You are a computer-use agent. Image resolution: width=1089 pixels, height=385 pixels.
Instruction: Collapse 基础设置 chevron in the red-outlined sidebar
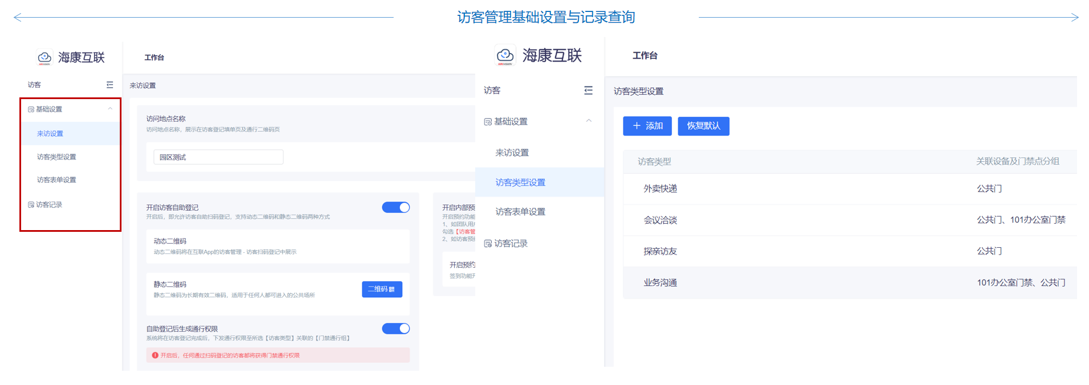click(x=110, y=109)
